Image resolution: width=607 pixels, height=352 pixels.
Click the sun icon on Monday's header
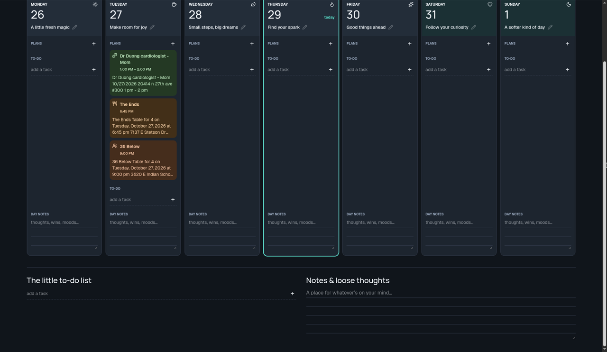[95, 5]
